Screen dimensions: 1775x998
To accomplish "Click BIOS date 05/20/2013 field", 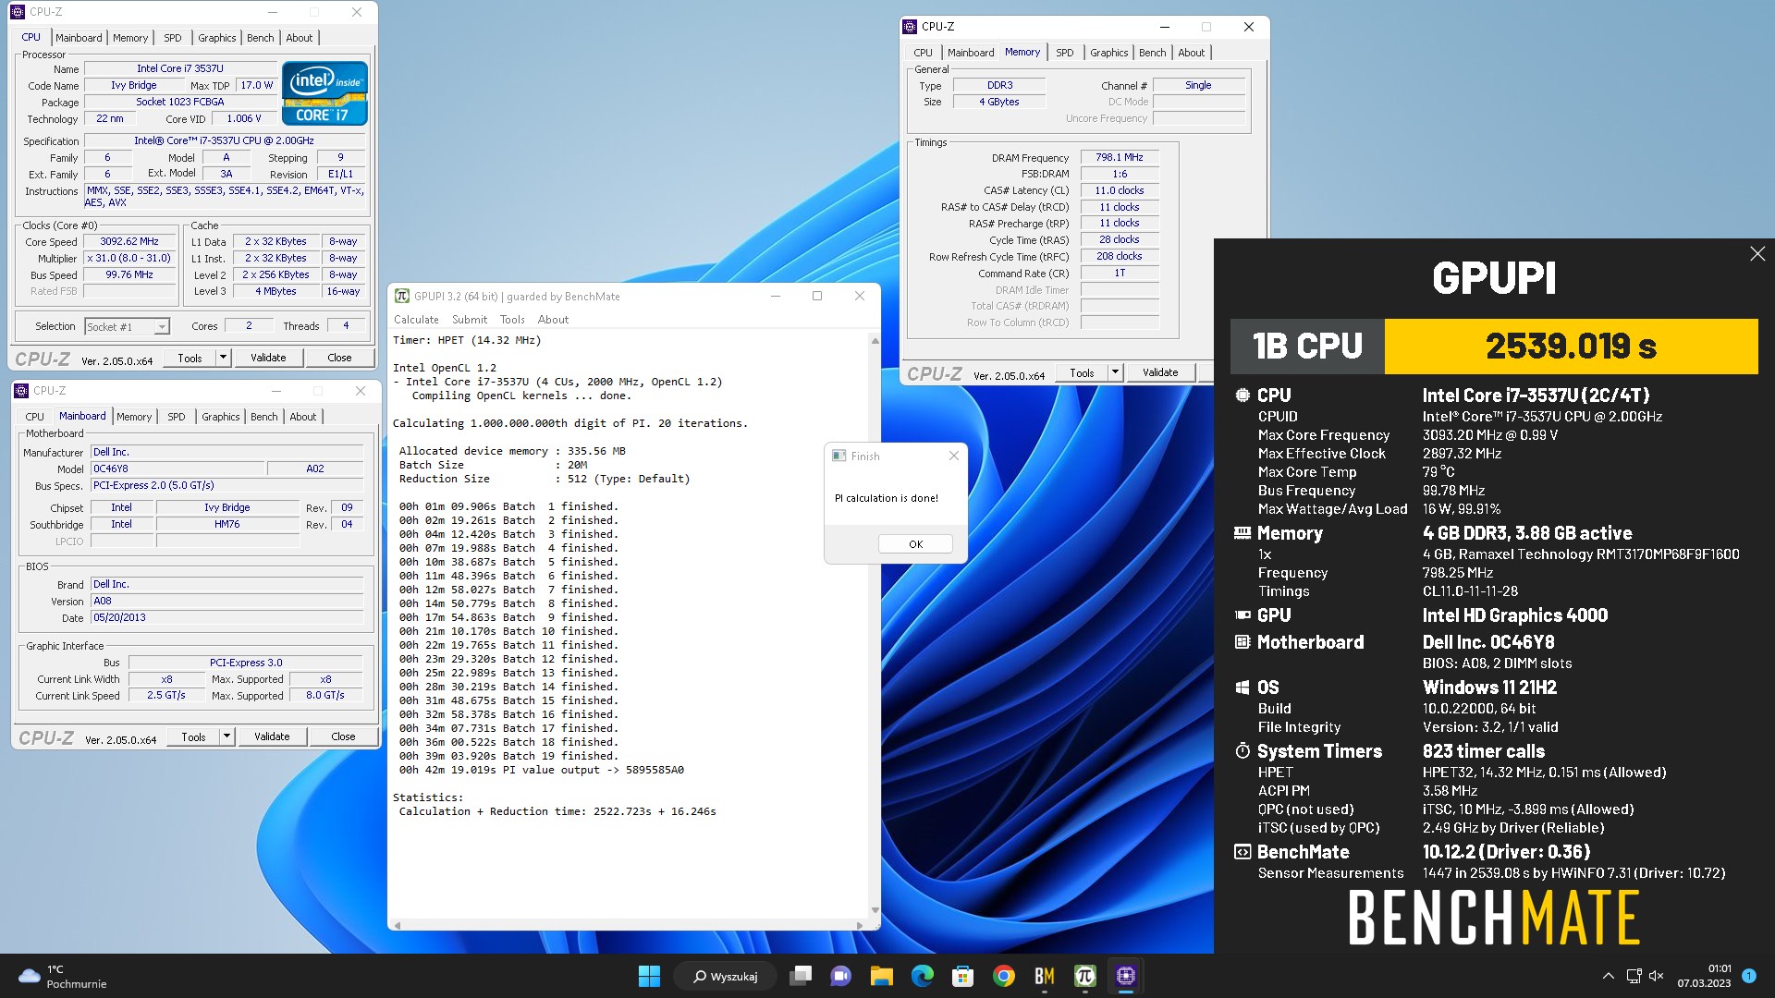I will 227,618.
